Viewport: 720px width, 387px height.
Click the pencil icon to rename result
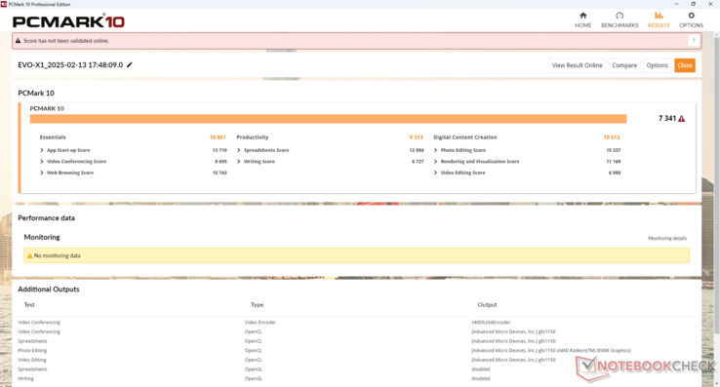pyautogui.click(x=130, y=64)
